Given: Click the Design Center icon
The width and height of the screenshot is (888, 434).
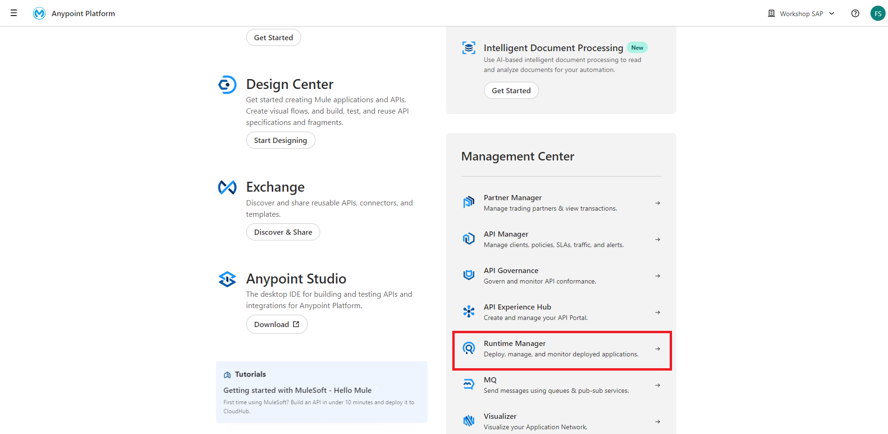Looking at the screenshot, I should point(227,85).
